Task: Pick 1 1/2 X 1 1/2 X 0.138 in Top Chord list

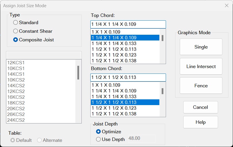Action: pyautogui.click(x=125, y=61)
